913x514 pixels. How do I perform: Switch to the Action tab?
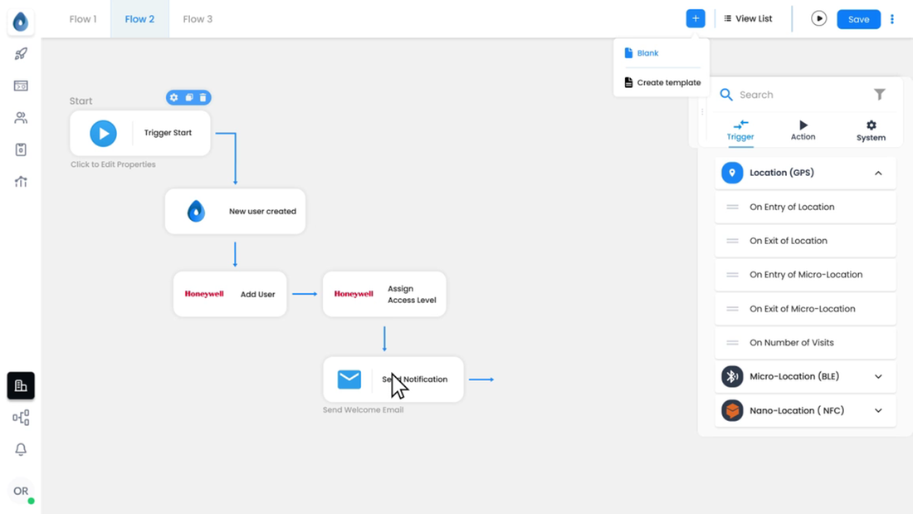(803, 130)
